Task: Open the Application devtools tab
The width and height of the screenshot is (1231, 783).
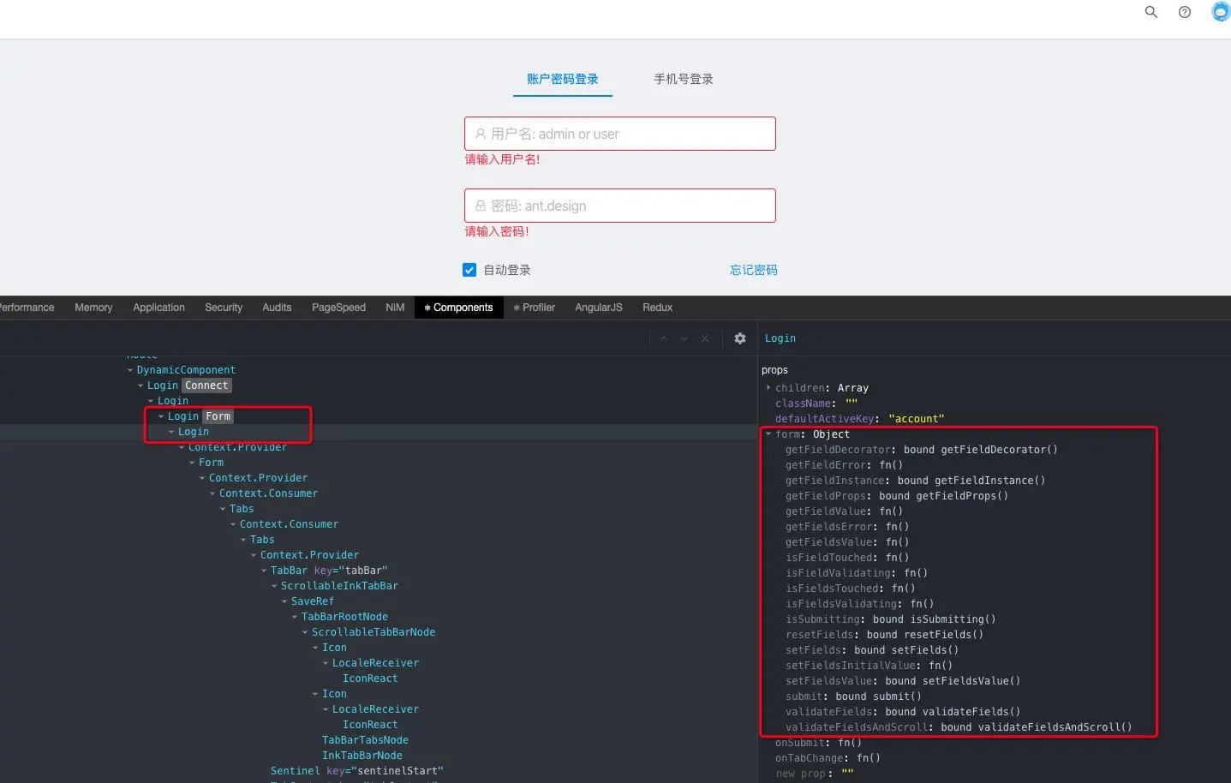Action: 158,308
